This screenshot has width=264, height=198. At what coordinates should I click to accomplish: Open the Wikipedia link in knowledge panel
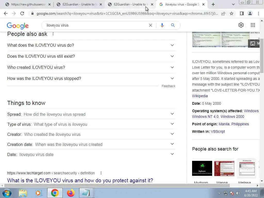click(200, 96)
